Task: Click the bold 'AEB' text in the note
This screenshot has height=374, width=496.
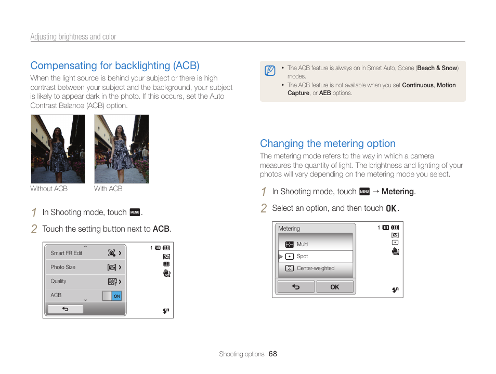Action: (325, 93)
